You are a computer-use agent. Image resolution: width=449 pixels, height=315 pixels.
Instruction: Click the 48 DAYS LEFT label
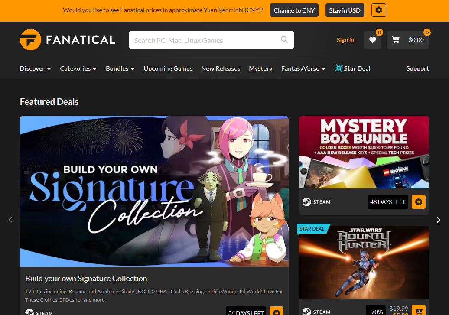(388, 202)
